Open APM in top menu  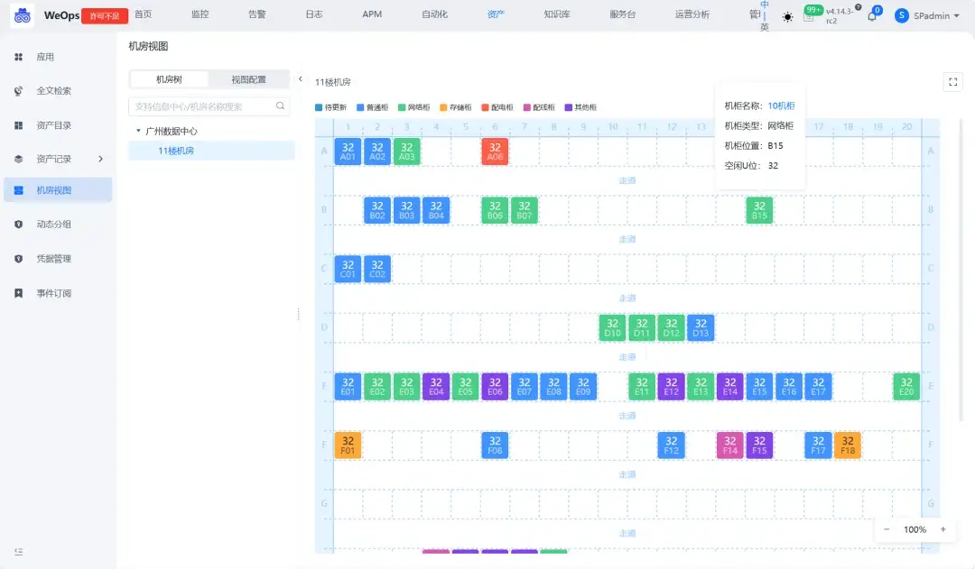pyautogui.click(x=372, y=14)
